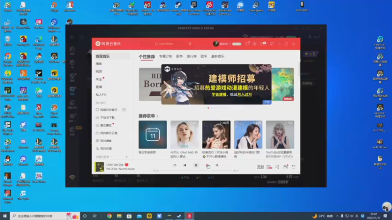Click the Epic Games Launcher desktop icon
Image resolution: width=392 pixels, height=220 pixels.
[194, 8]
